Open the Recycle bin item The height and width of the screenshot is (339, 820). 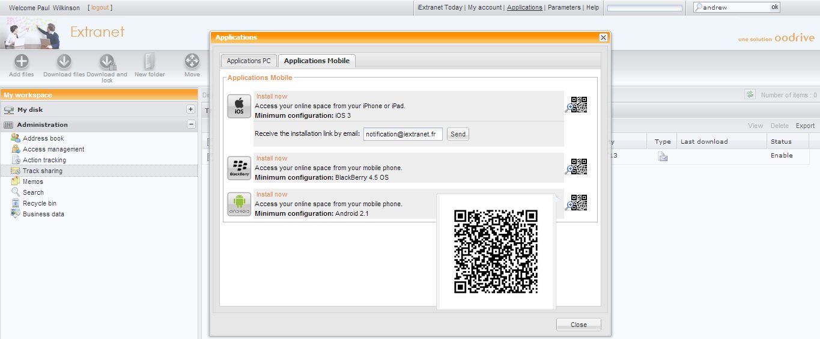pos(39,203)
